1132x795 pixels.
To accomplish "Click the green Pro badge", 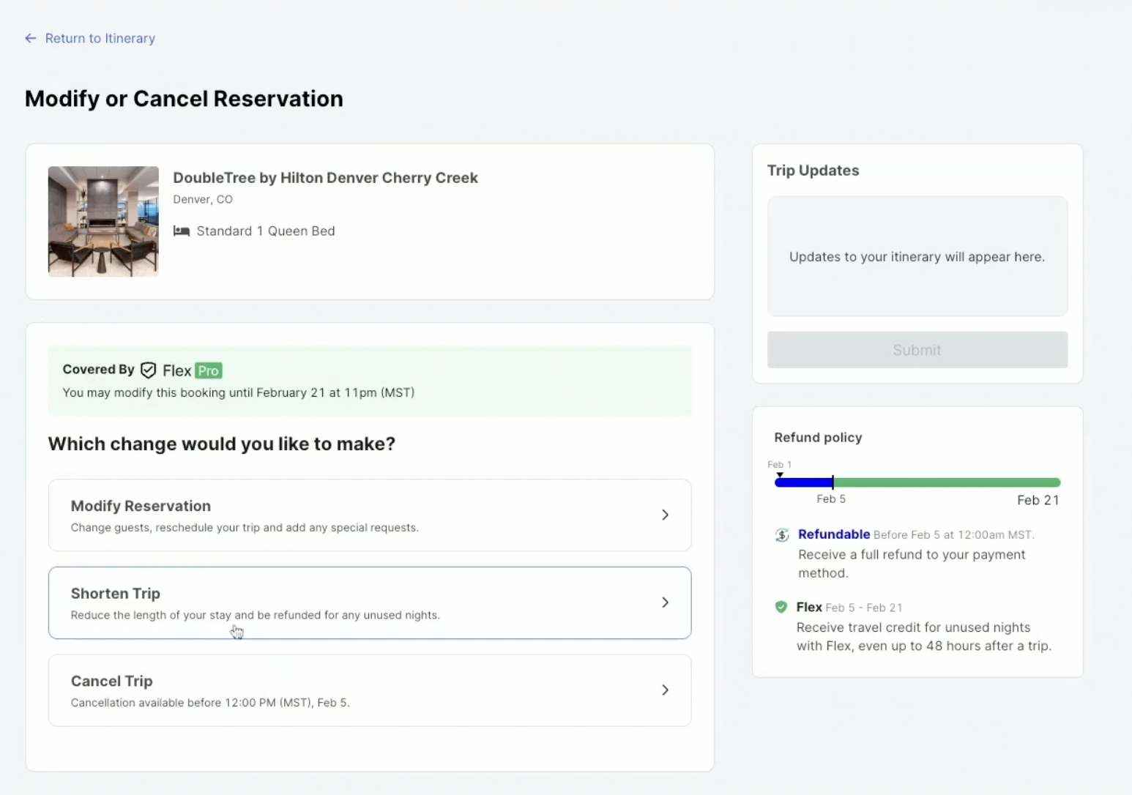I will [209, 370].
